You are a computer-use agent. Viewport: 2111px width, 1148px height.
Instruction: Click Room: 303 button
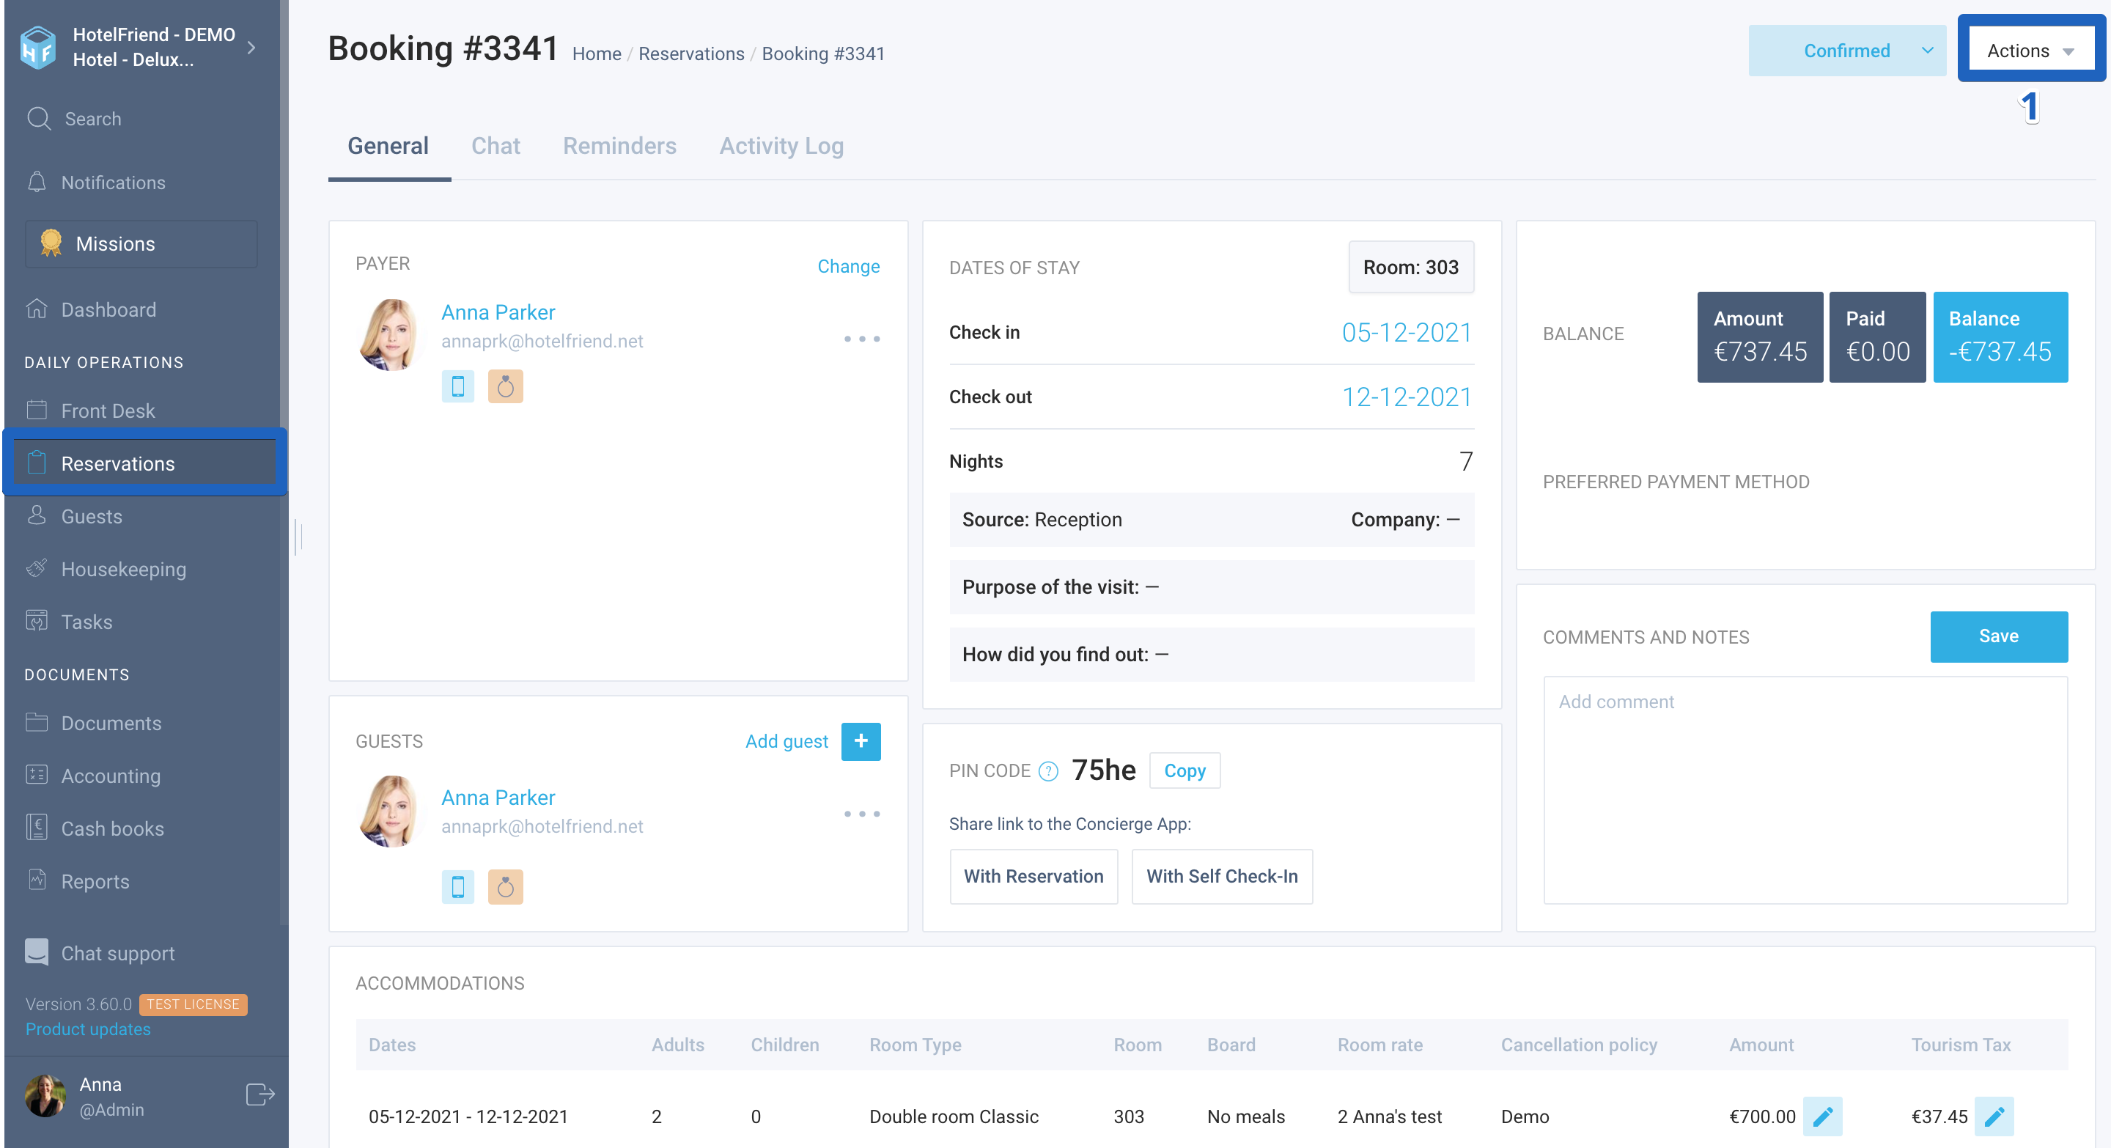(x=1411, y=267)
